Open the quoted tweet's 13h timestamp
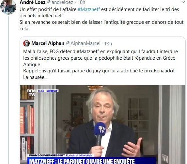The height and width of the screenshot is (164, 187). point(108,44)
